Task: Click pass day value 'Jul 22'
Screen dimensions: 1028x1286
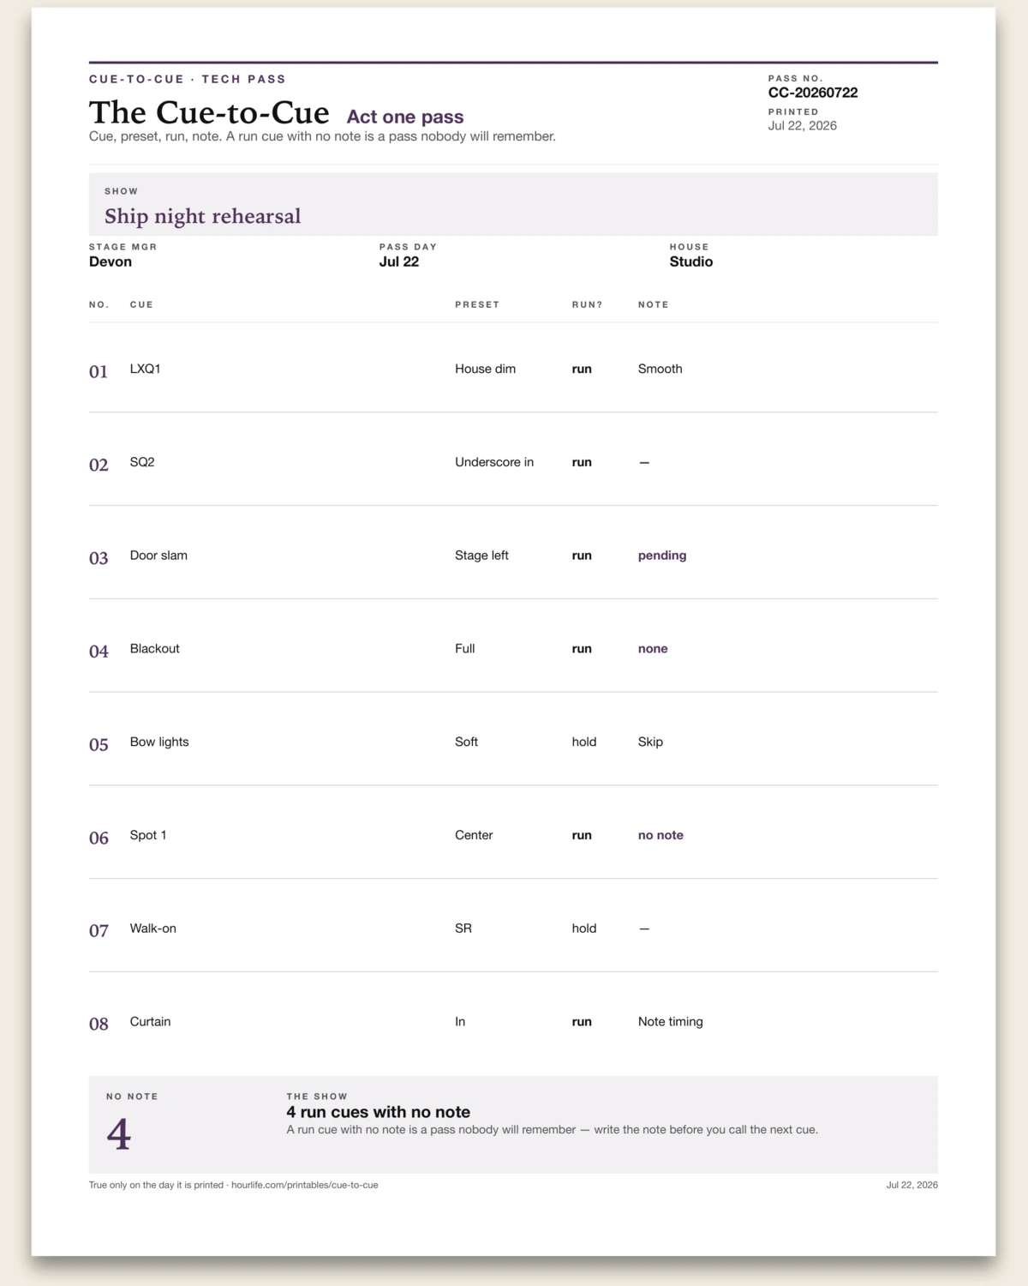Action: [x=399, y=261]
